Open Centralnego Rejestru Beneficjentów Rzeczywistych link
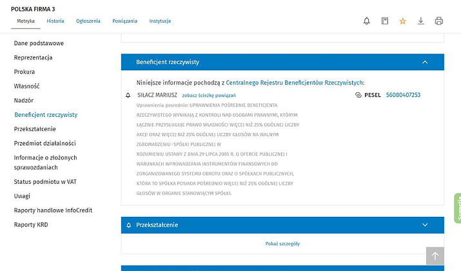The height and width of the screenshot is (271, 461). [x=294, y=83]
